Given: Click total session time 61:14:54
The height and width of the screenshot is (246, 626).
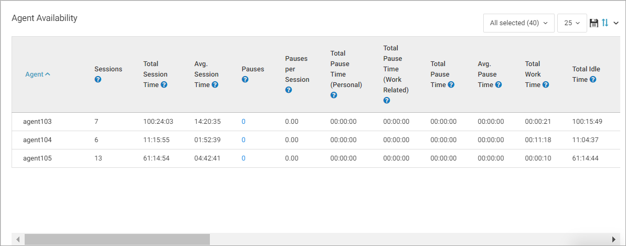Looking at the screenshot, I should pyautogui.click(x=156, y=158).
